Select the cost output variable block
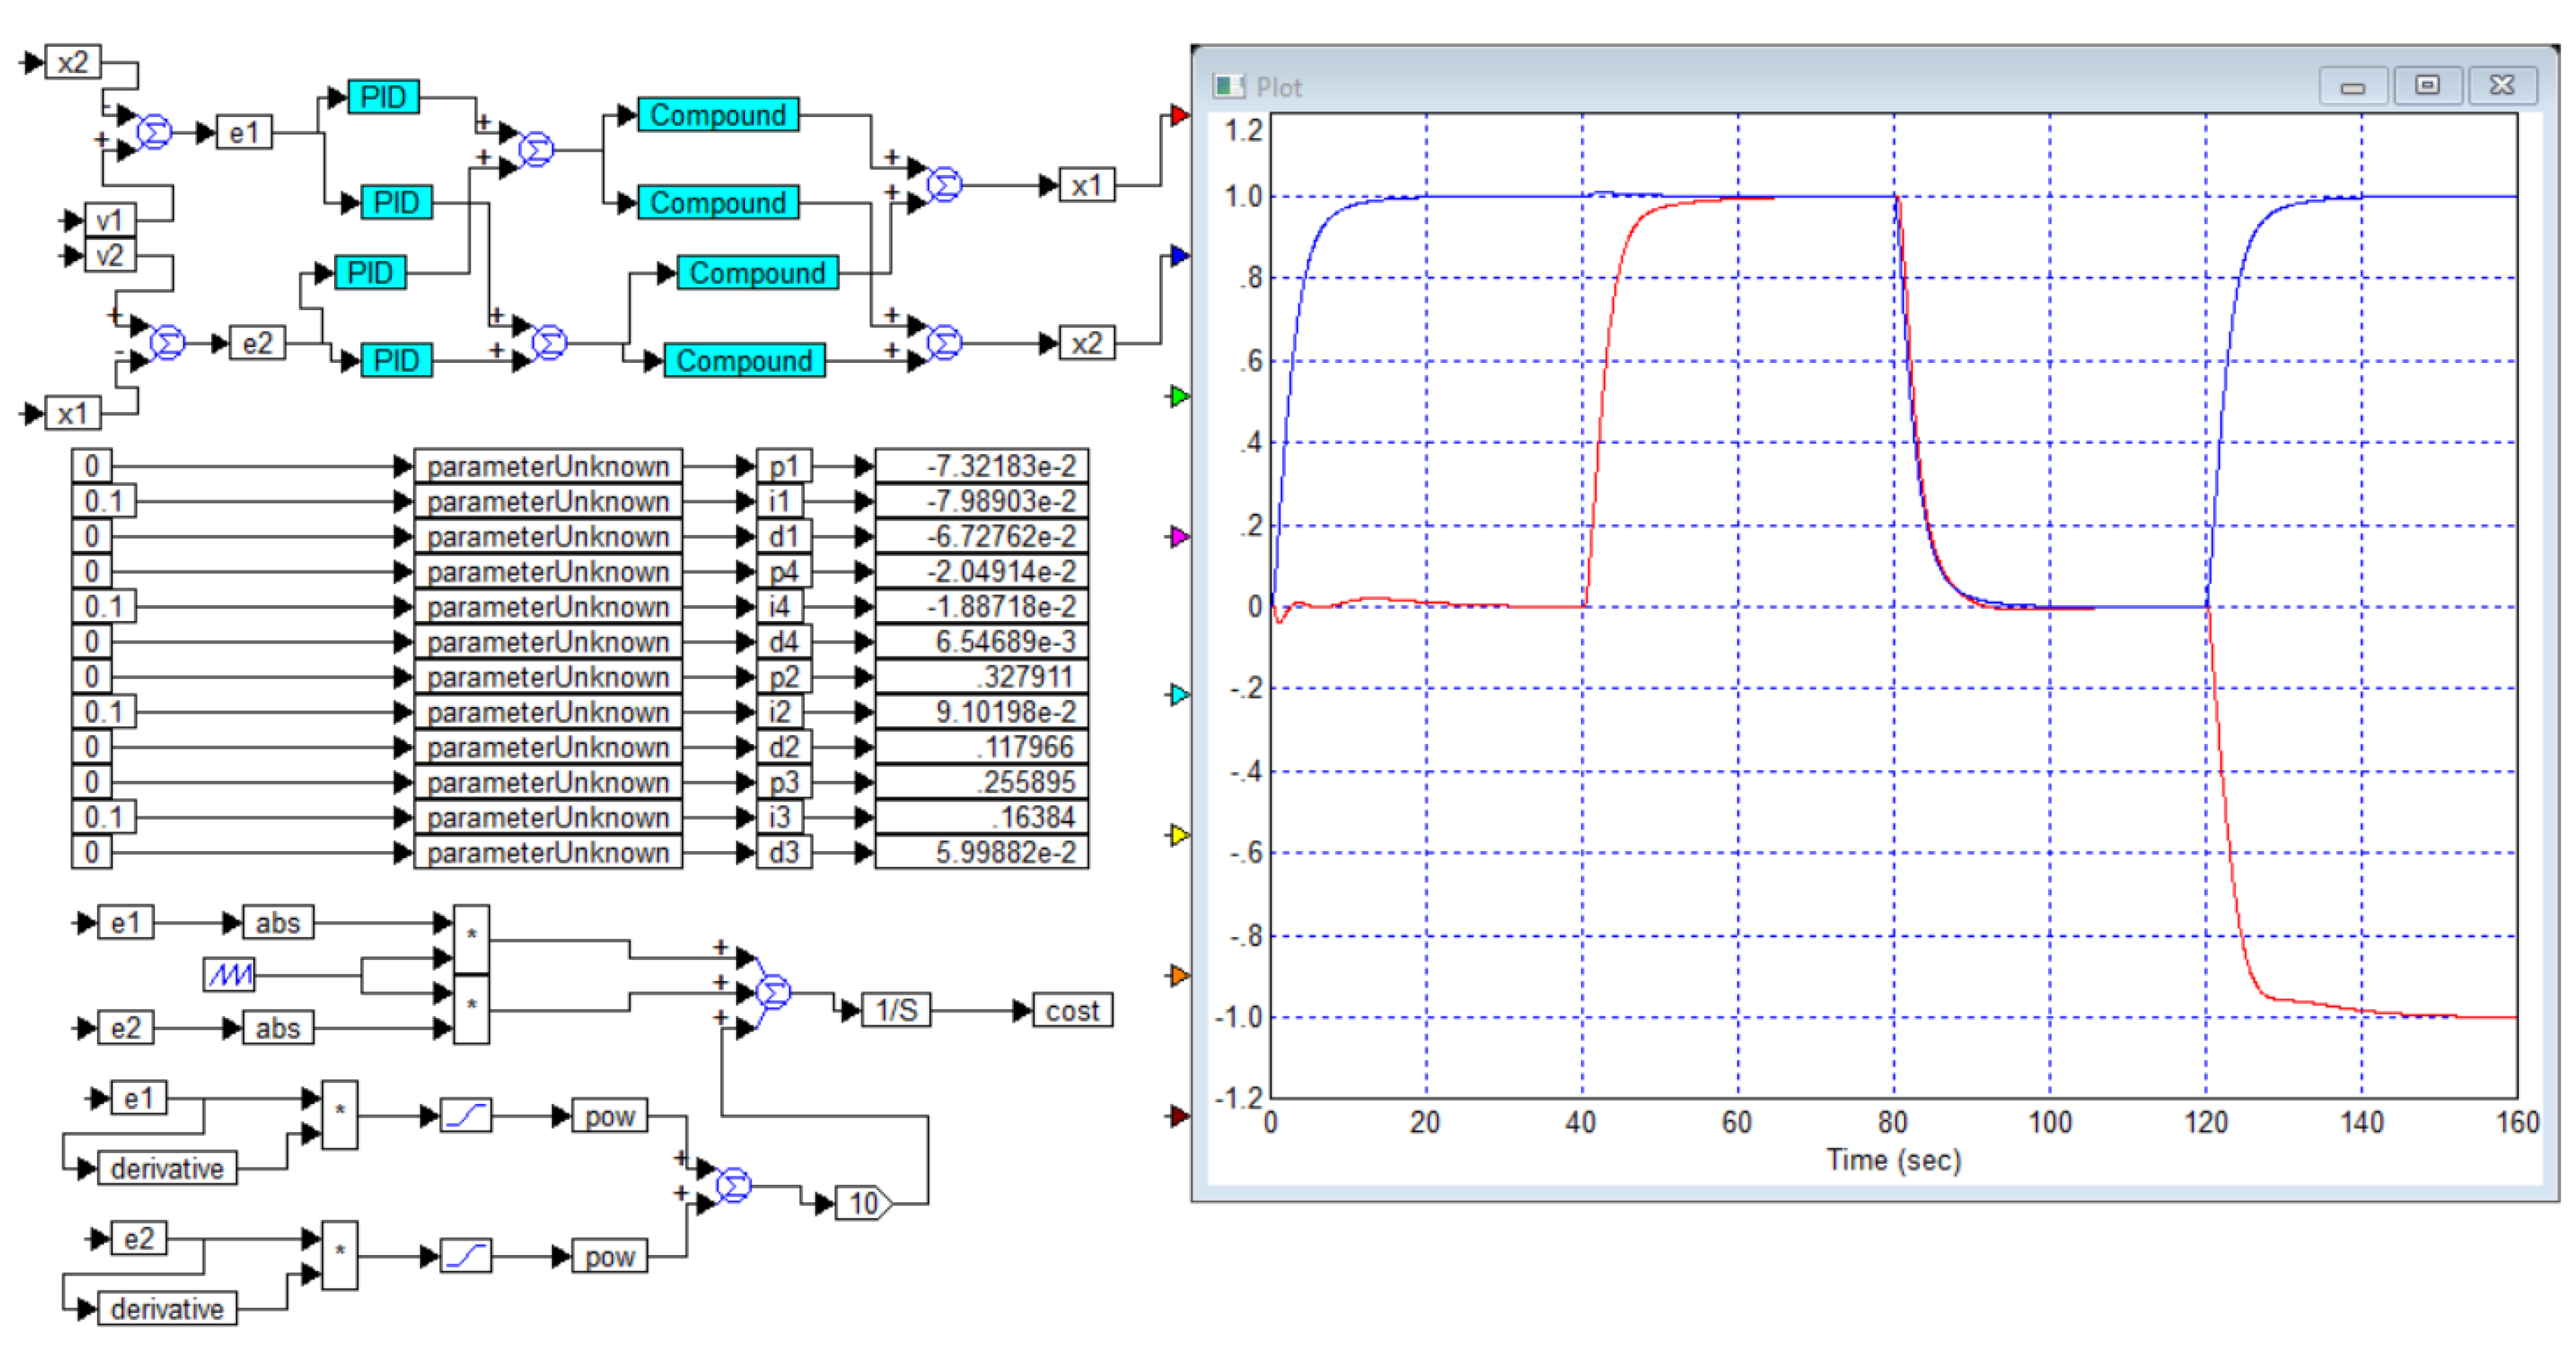 (1072, 1010)
